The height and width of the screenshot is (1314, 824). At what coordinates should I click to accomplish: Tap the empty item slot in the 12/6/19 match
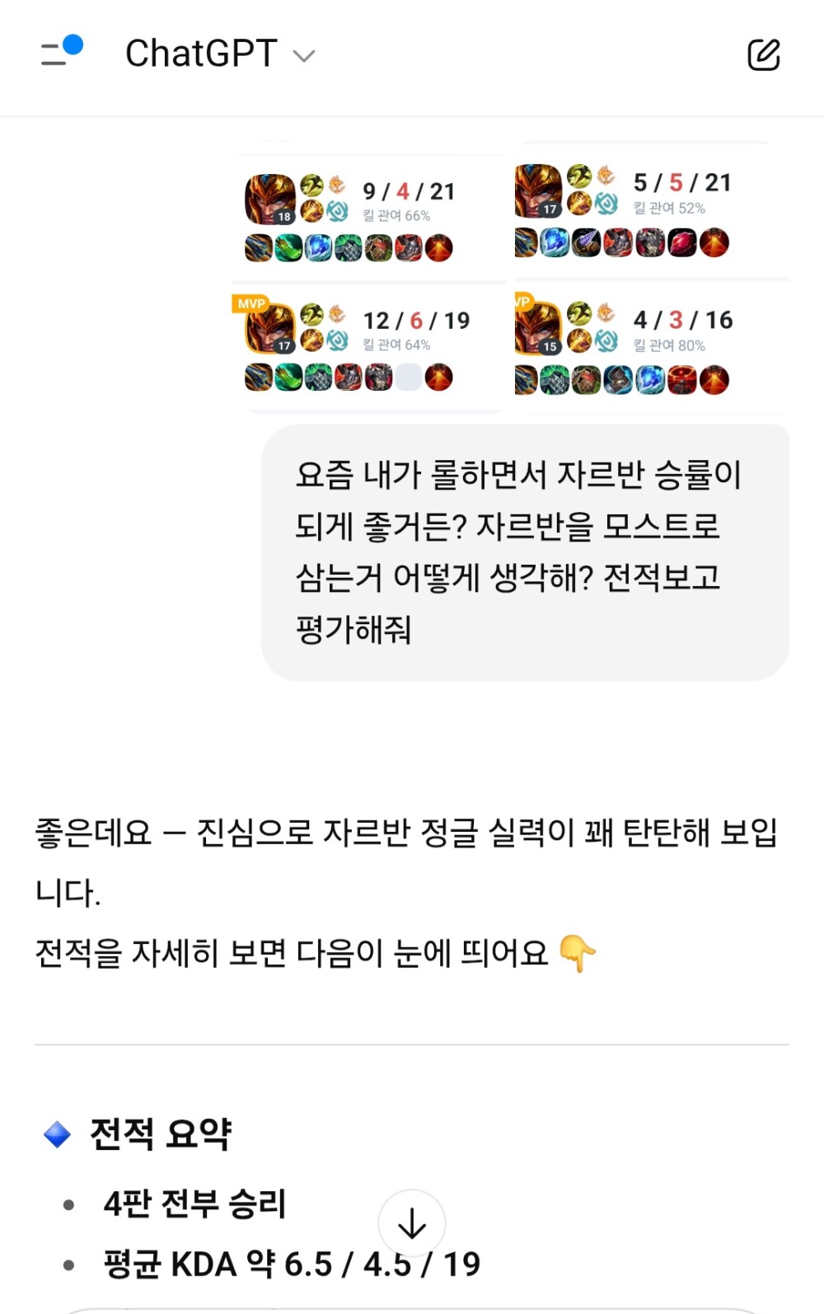tap(409, 378)
